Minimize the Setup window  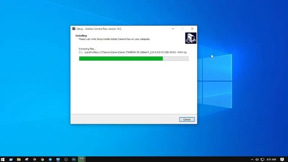pos(173,29)
